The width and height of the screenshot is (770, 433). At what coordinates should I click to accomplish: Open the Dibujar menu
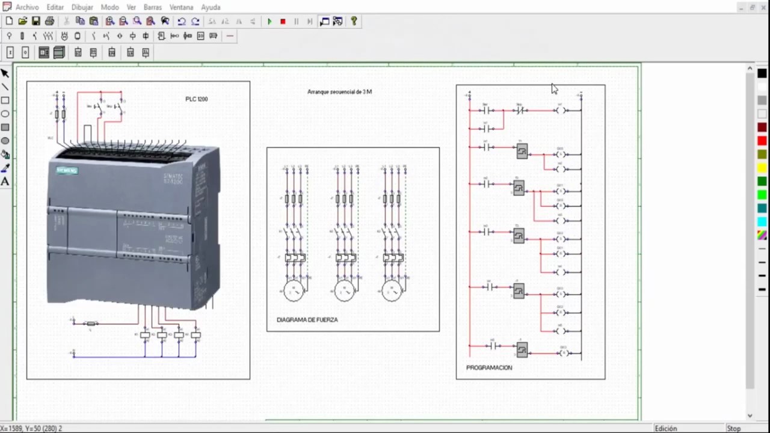(x=82, y=7)
